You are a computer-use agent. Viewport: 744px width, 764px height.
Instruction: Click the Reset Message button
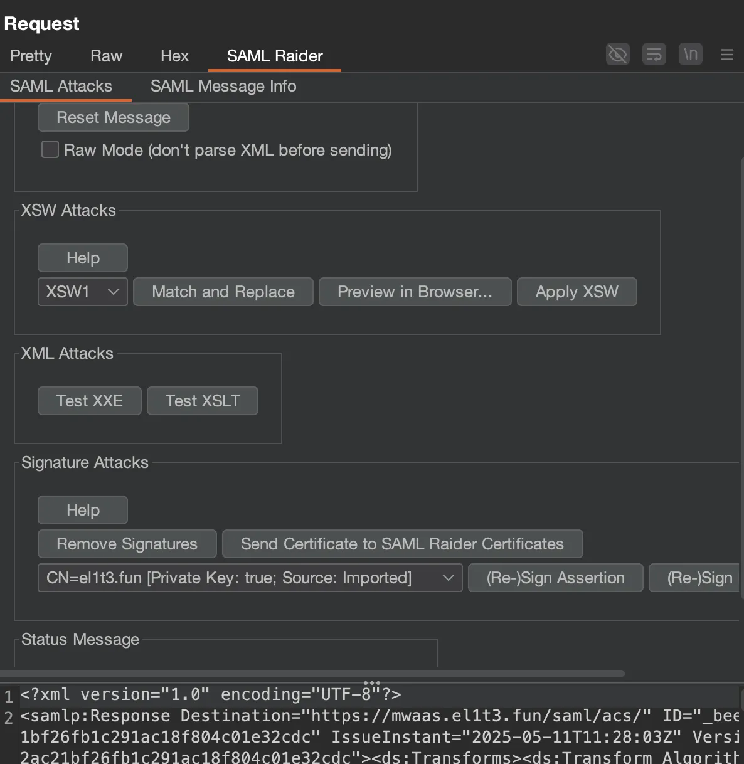pos(114,117)
